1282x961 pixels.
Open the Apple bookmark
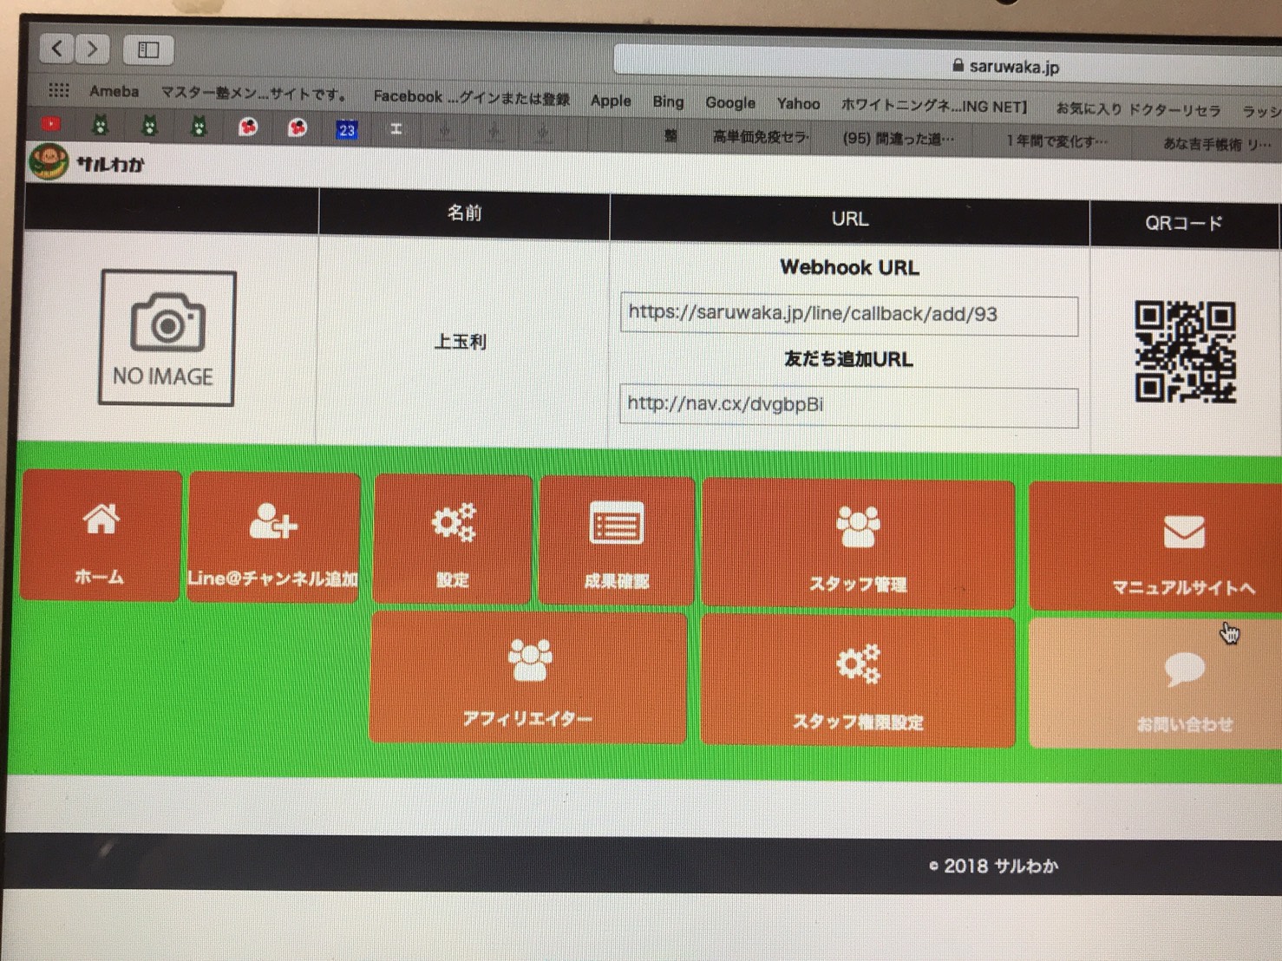click(x=611, y=101)
